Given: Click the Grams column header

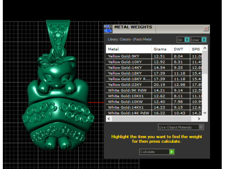Looking at the screenshot, I should (x=162, y=49).
